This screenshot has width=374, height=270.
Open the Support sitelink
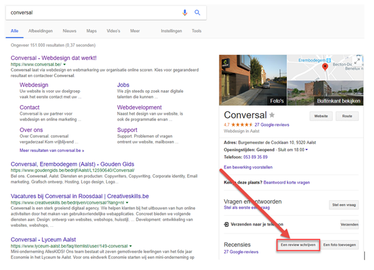[127, 130]
